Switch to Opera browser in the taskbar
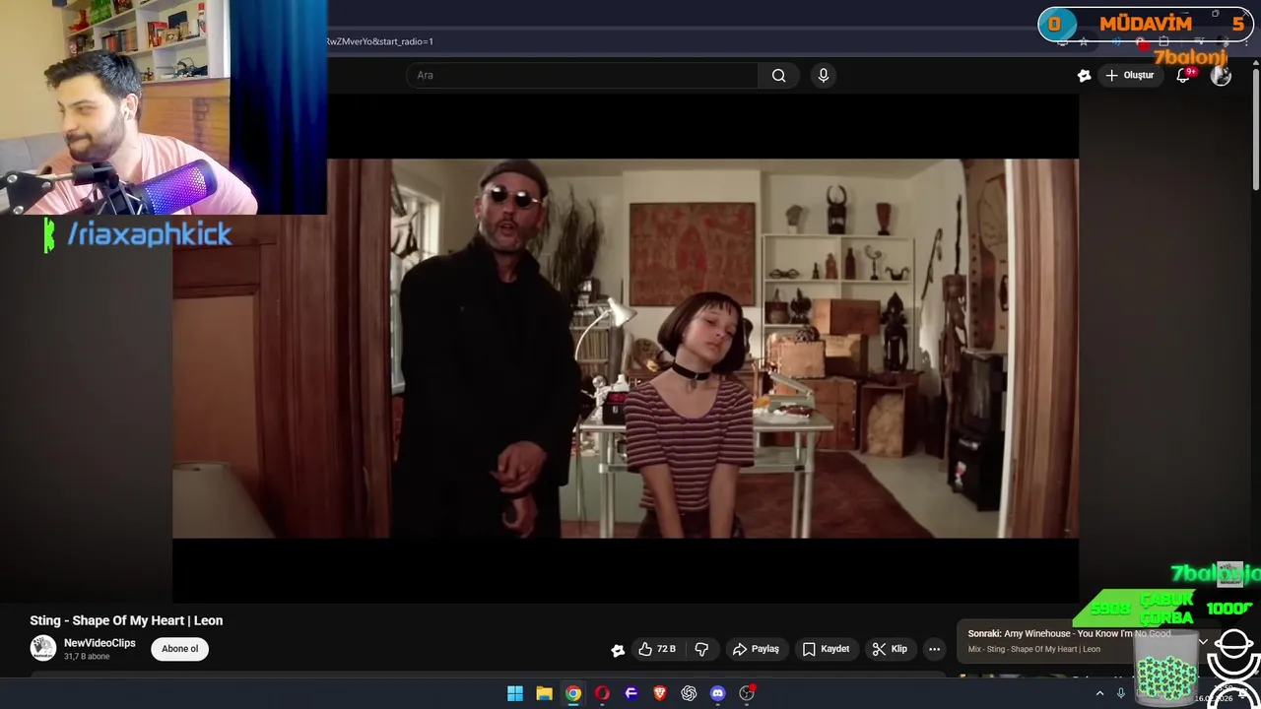The image size is (1261, 709). tap(602, 693)
